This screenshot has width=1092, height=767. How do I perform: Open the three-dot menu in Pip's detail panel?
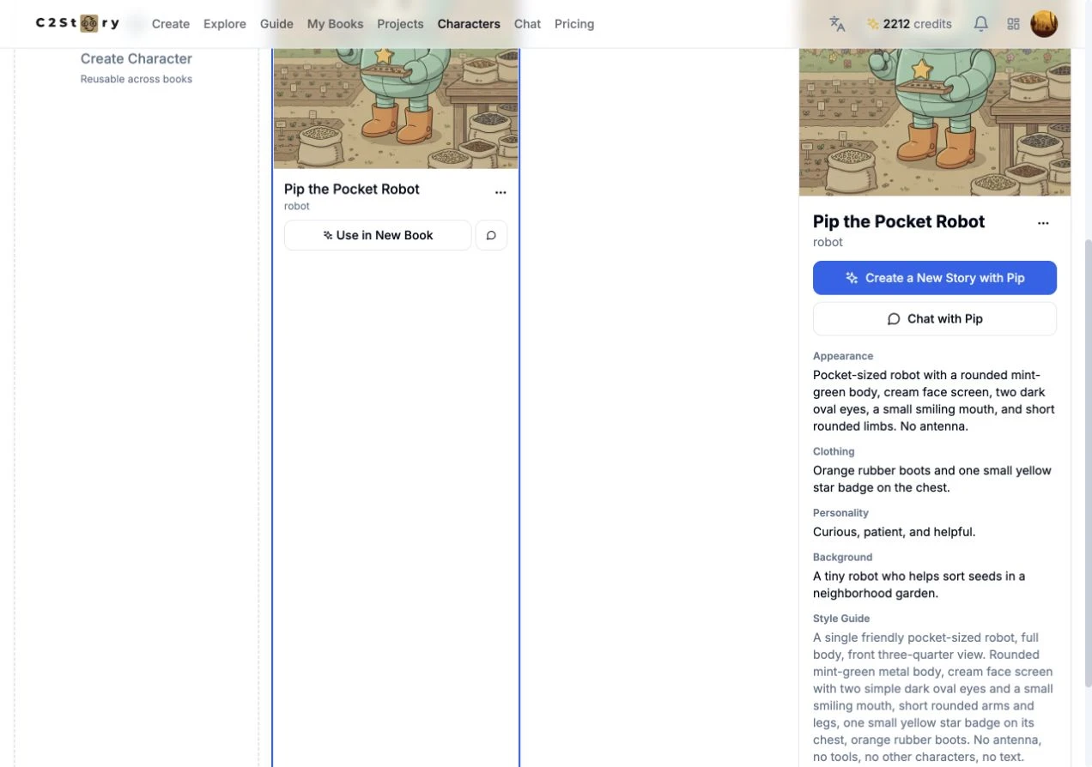pyautogui.click(x=1043, y=223)
